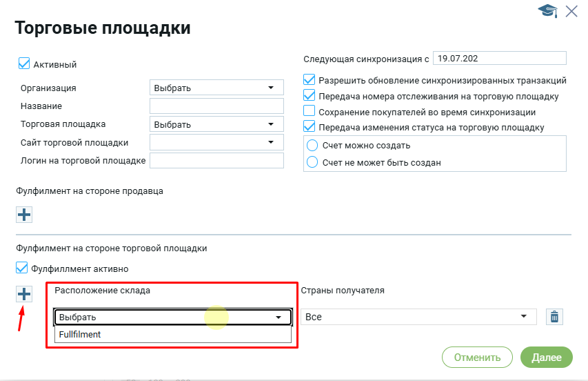The height and width of the screenshot is (381, 588).
Task: Disable Фулфиллмент активно checkbox
Action: point(21,268)
